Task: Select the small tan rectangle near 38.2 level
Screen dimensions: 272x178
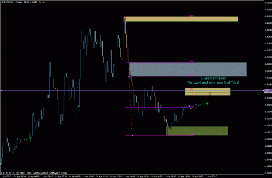Action: coord(208,92)
